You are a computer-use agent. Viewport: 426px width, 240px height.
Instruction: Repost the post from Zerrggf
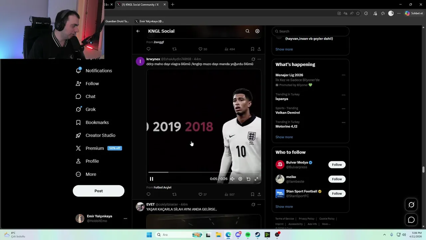pyautogui.click(x=174, y=49)
